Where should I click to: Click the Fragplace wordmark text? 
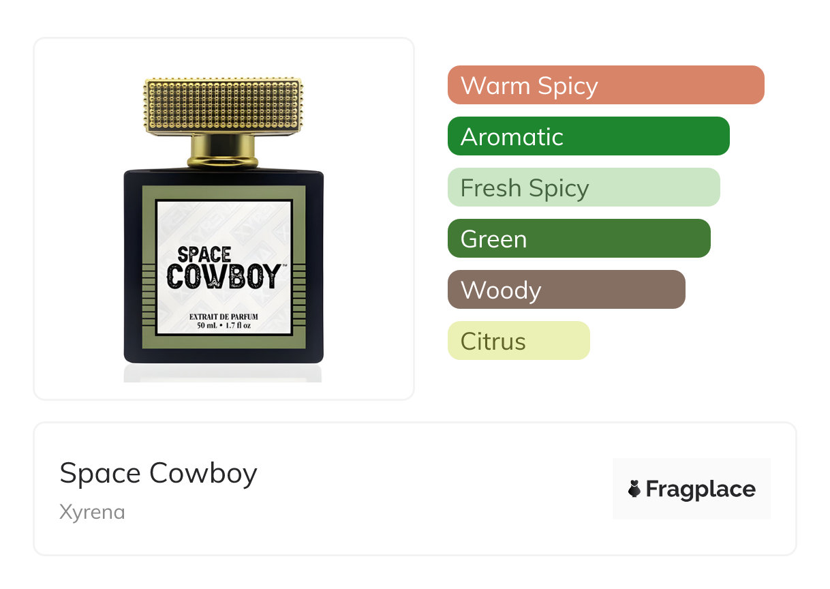pyautogui.click(x=701, y=489)
